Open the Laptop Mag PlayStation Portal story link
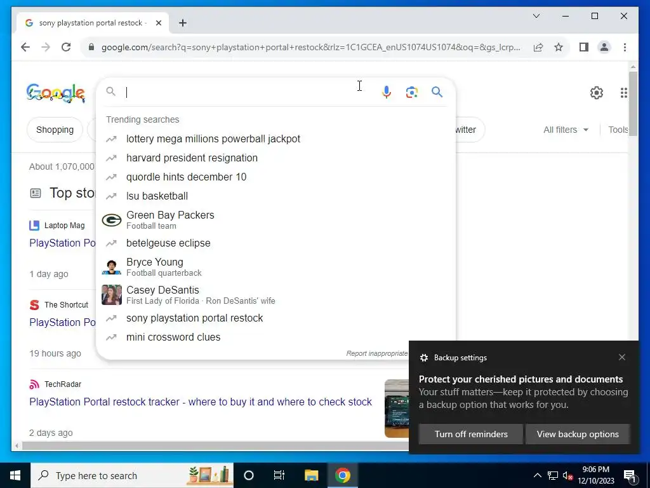The width and height of the screenshot is (650, 488). point(63,243)
